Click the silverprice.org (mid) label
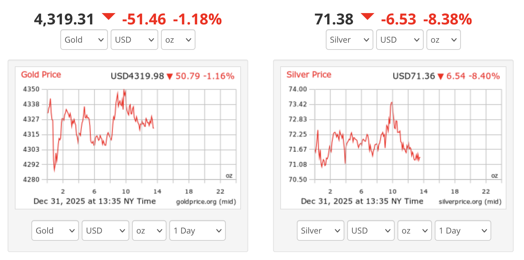This screenshot has height=260, width=524. [470, 202]
